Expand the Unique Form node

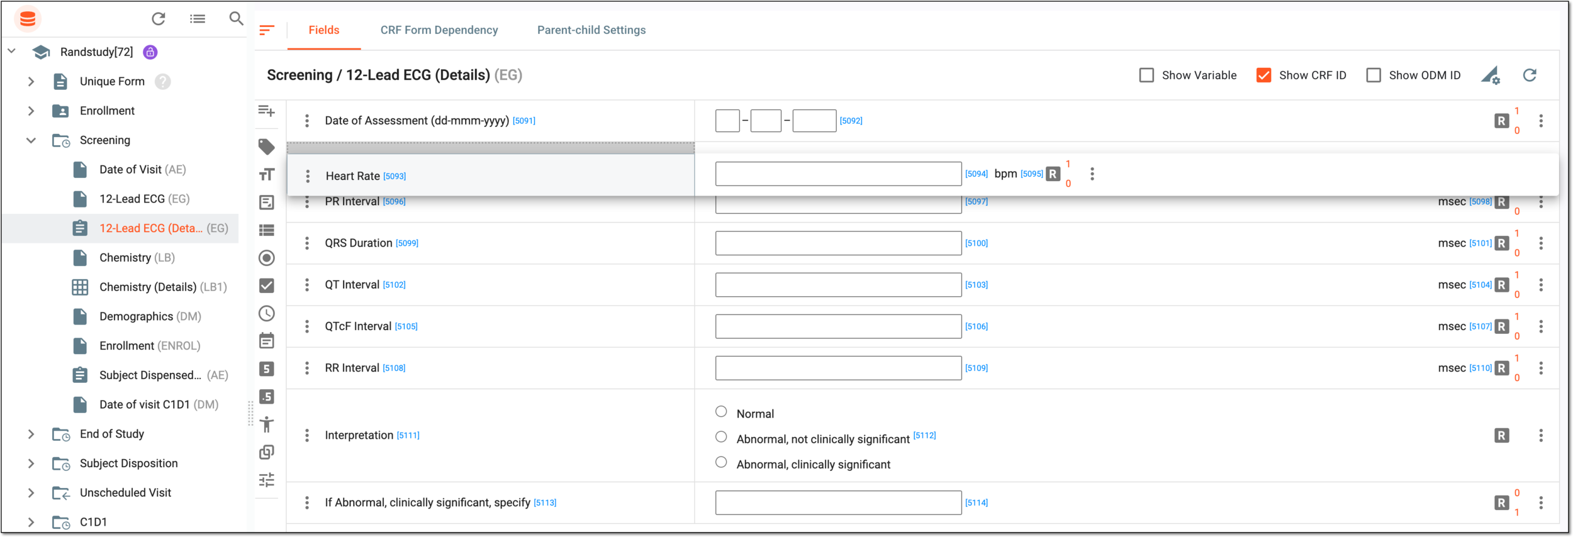[31, 82]
